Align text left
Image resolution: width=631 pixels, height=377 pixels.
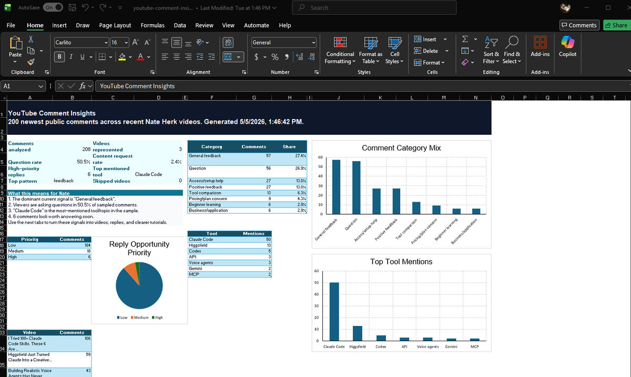(x=165, y=57)
